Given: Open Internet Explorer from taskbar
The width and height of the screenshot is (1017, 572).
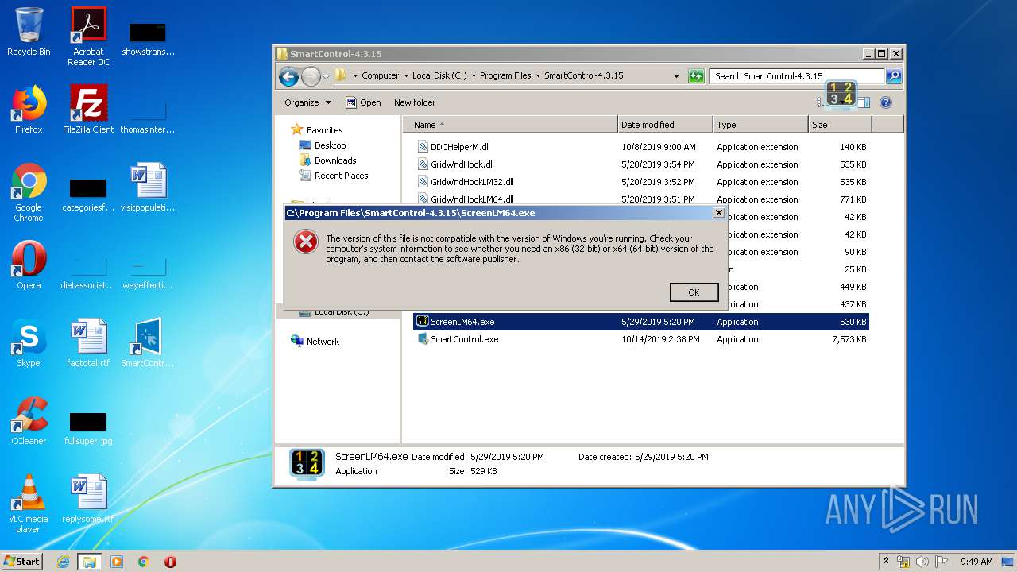Looking at the screenshot, I should 63,562.
